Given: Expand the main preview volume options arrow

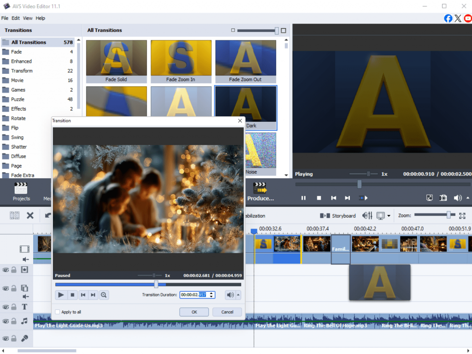Looking at the screenshot, I should [468, 198].
